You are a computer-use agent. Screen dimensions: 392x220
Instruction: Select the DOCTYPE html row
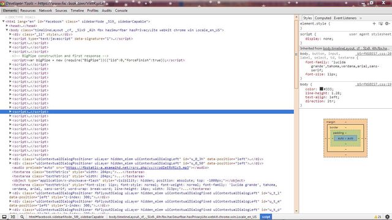click(x=20, y=17)
